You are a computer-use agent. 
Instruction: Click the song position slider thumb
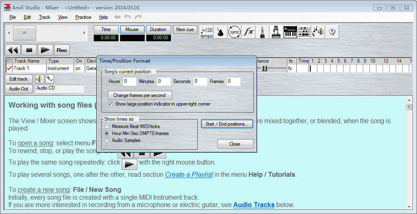(25, 33)
